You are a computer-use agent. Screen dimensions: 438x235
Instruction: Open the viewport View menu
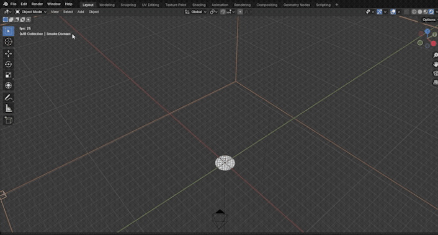55,12
